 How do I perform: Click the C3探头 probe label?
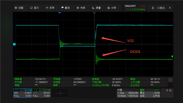[x=161, y=8]
